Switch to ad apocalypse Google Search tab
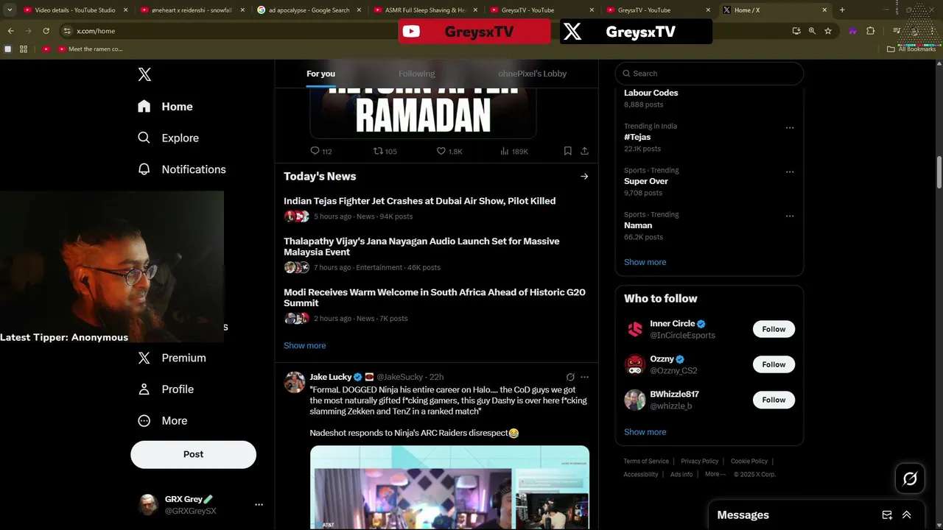 click(309, 10)
